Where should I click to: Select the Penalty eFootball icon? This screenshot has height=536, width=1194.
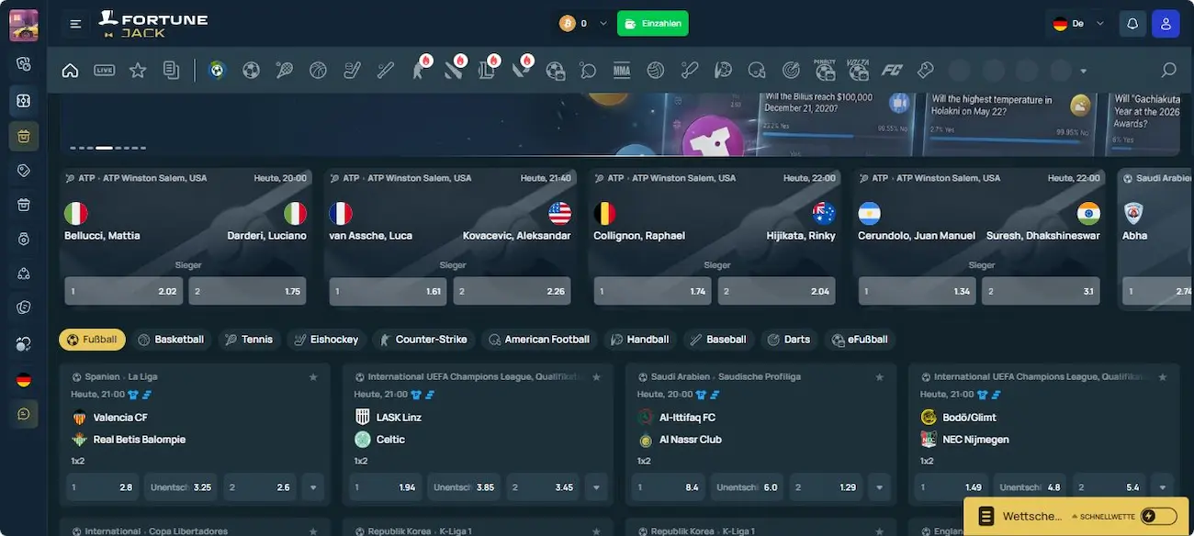point(824,70)
